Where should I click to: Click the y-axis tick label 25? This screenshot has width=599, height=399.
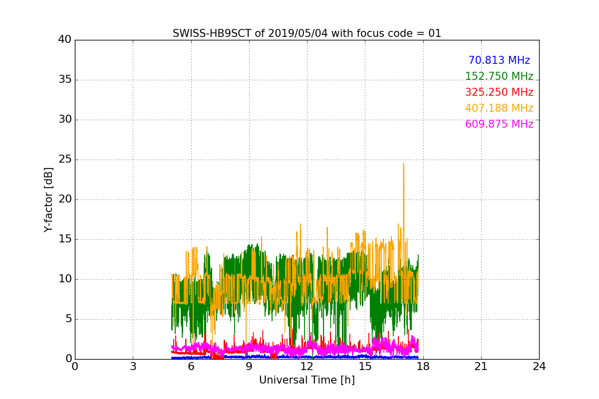click(x=65, y=160)
